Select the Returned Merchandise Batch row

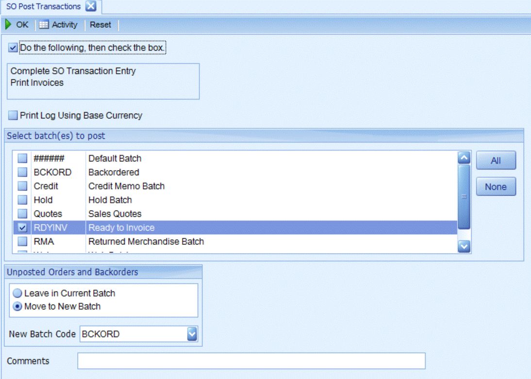(x=146, y=241)
